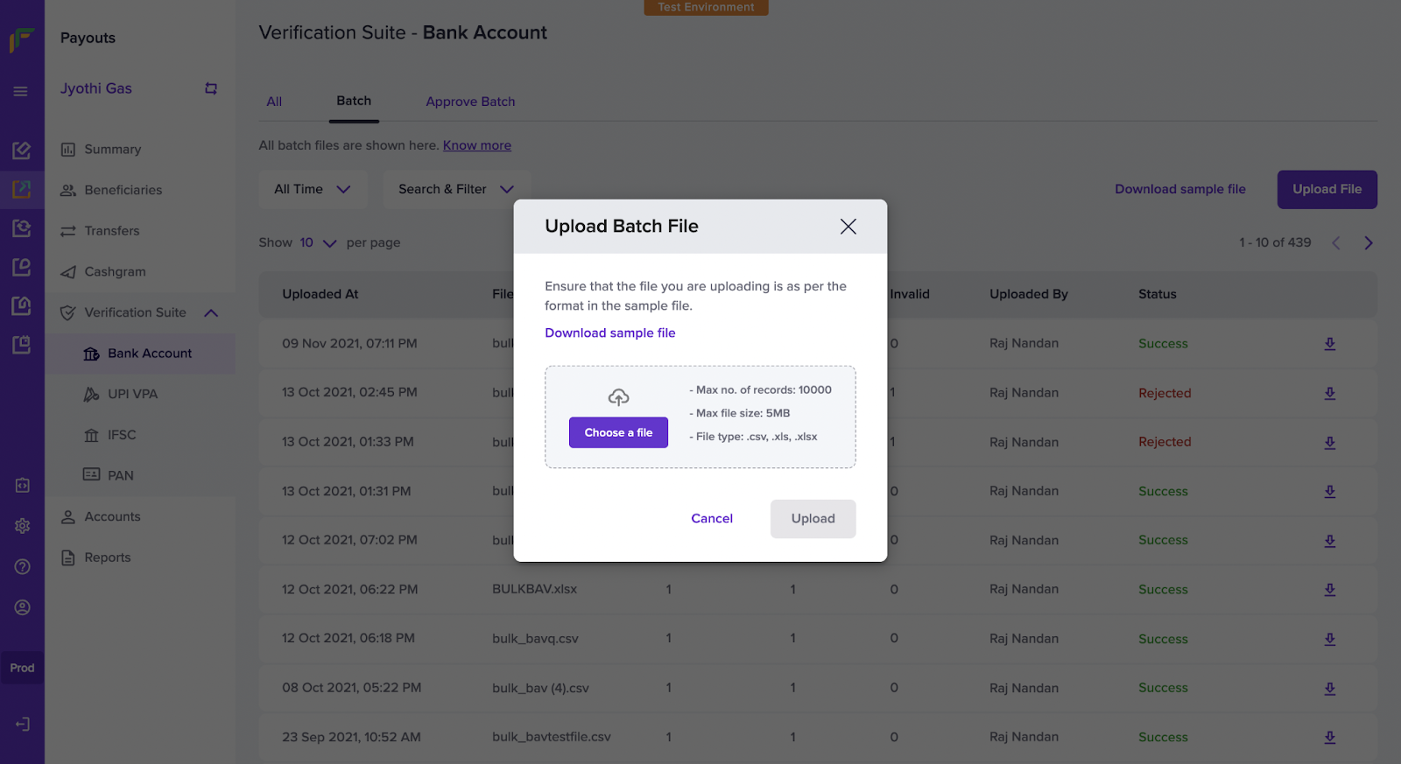Download the 12 Oct 2021 07:02 PM batch file
The height and width of the screenshot is (764, 1401).
1329,541
